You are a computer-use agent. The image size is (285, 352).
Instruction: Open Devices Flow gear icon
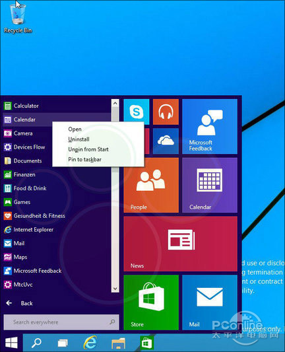tap(8, 147)
